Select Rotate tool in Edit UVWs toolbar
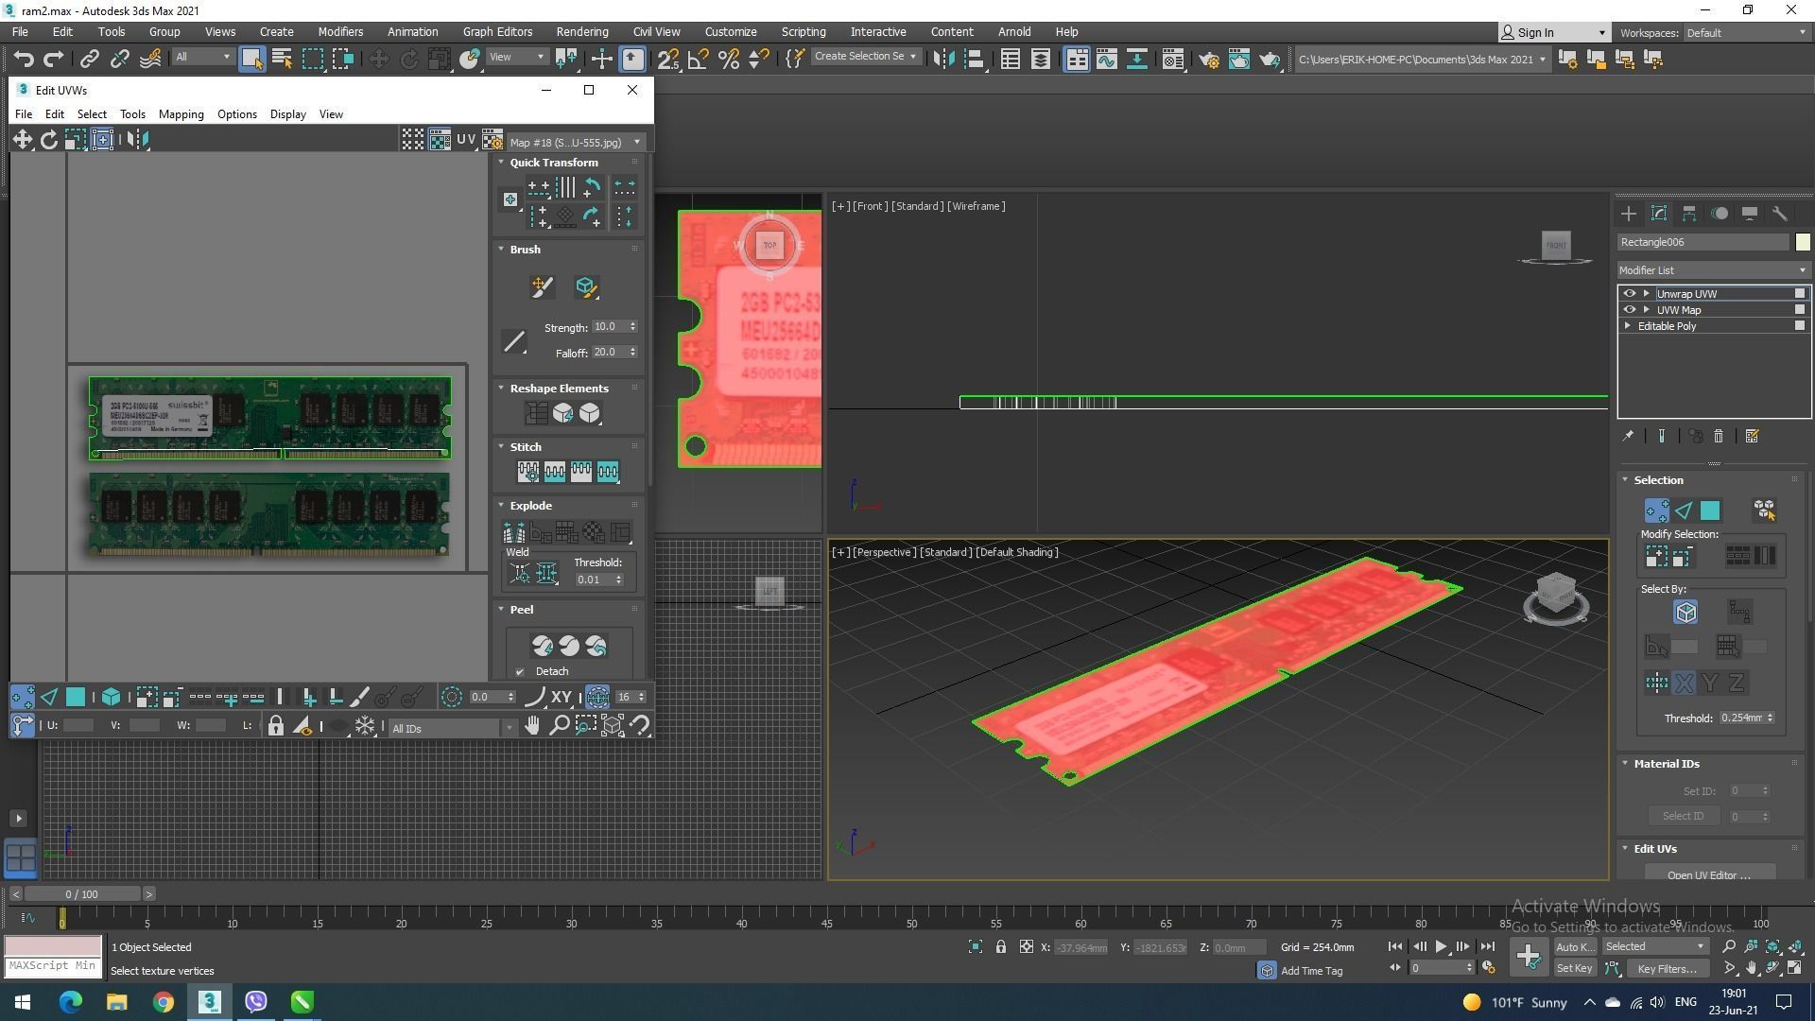The height and width of the screenshot is (1021, 1815). click(x=48, y=140)
